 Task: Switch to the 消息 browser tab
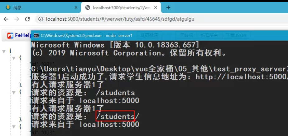[40, 7]
